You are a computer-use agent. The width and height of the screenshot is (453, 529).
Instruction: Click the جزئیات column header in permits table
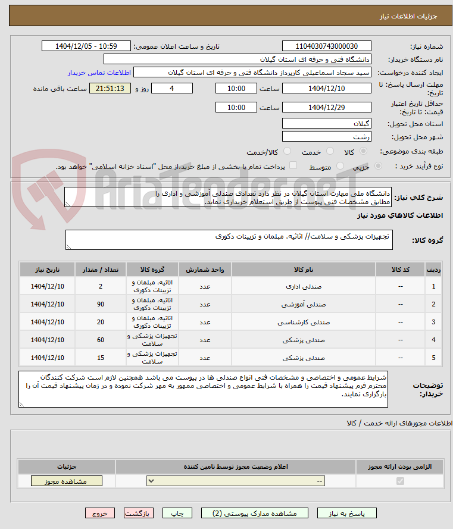pyautogui.click(x=67, y=467)
